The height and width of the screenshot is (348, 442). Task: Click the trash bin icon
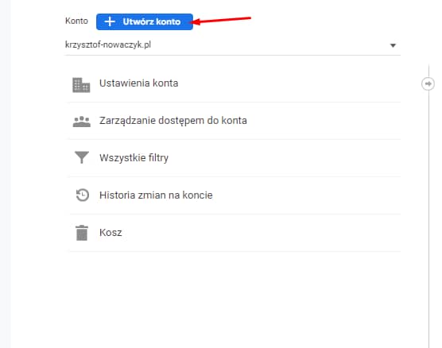[x=82, y=233]
